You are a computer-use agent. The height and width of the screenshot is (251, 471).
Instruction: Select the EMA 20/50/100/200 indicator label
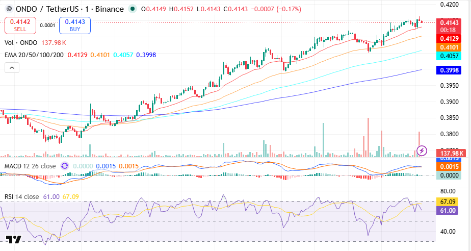point(34,55)
